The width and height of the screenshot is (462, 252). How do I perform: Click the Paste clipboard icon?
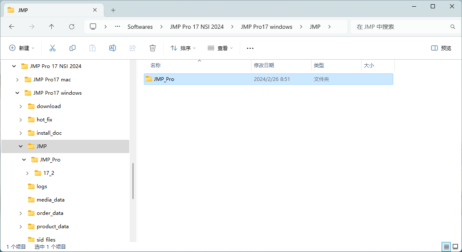(x=93, y=48)
